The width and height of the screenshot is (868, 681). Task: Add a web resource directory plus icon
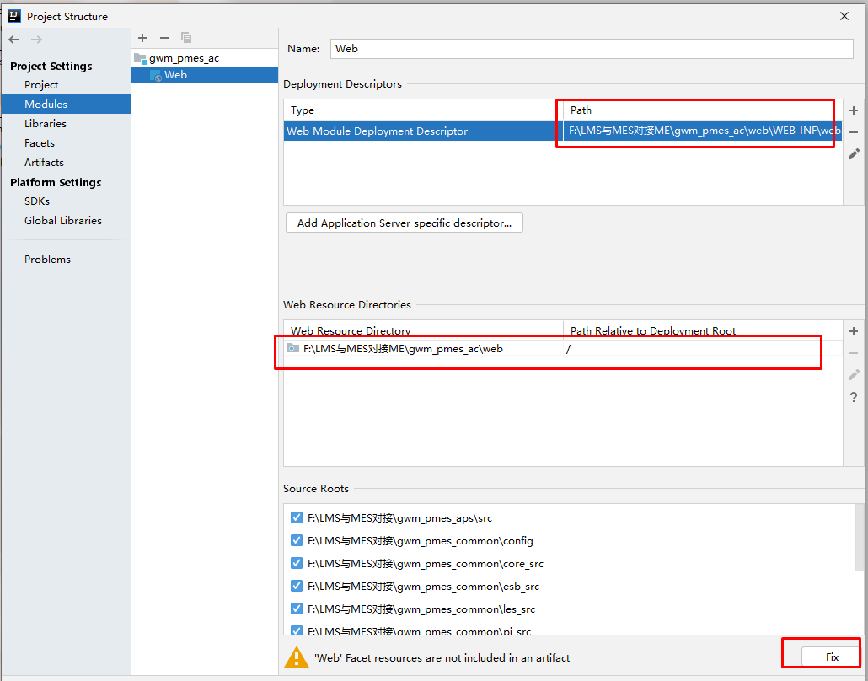(x=854, y=331)
